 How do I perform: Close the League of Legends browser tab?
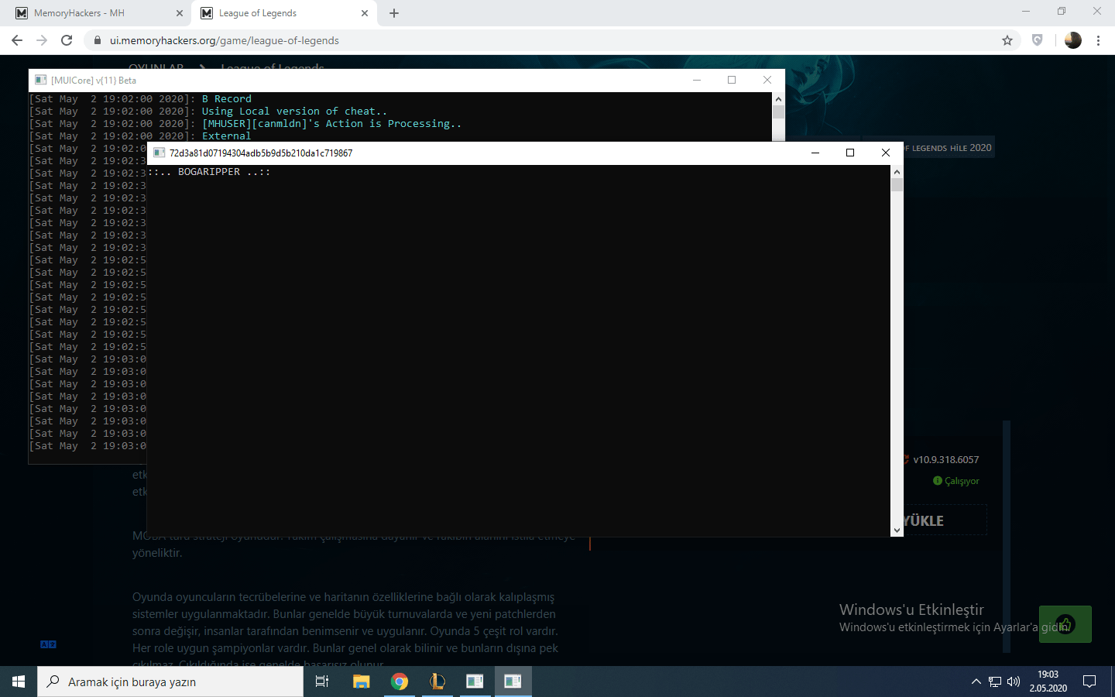coord(365,13)
